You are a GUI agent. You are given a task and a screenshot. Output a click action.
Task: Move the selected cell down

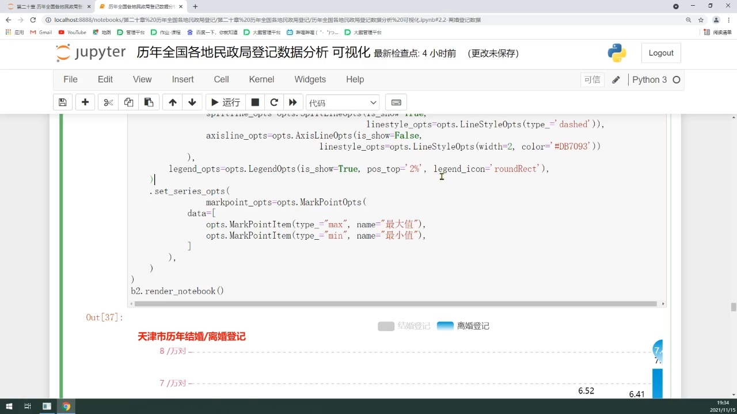click(x=192, y=102)
